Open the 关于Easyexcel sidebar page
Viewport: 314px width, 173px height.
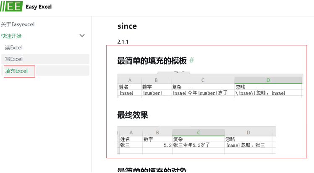18,24
